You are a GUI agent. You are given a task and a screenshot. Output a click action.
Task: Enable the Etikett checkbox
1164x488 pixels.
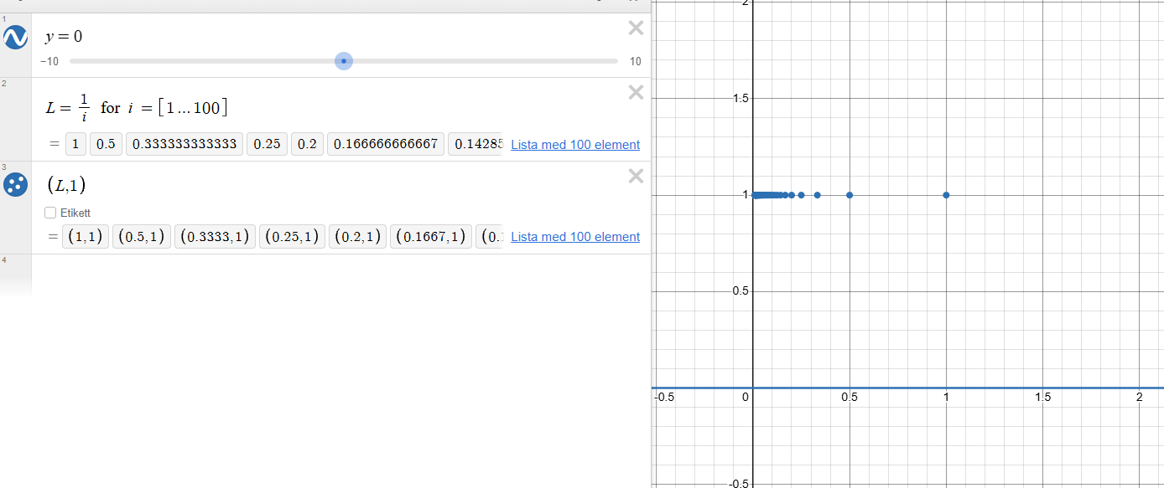(x=50, y=213)
